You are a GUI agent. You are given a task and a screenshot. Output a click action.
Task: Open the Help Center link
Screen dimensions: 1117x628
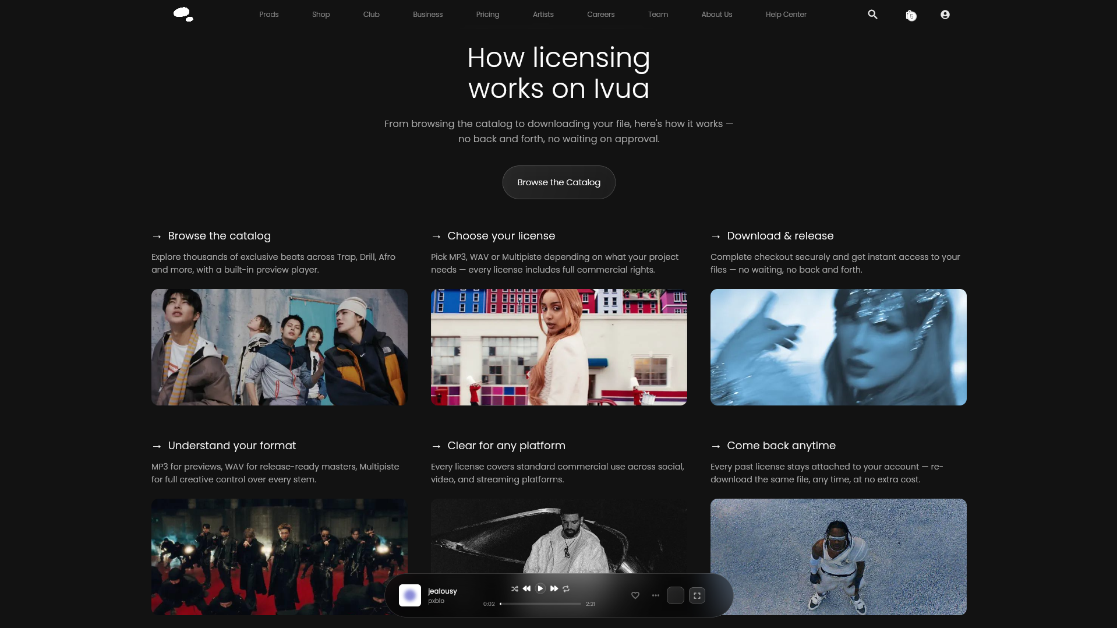coord(786,15)
